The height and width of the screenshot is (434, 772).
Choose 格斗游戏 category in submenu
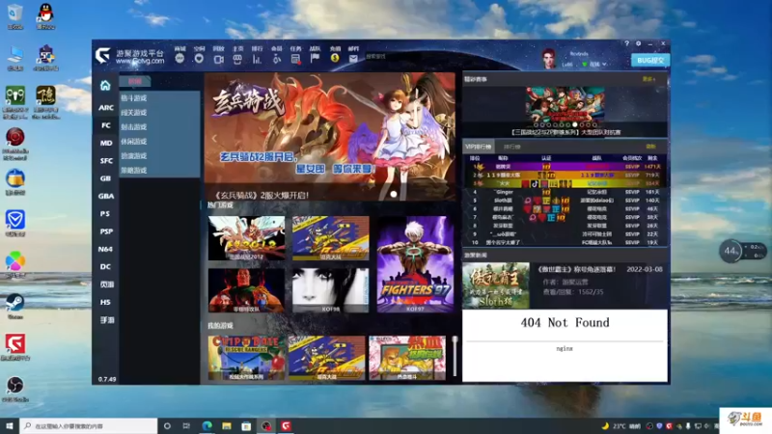[x=133, y=98]
